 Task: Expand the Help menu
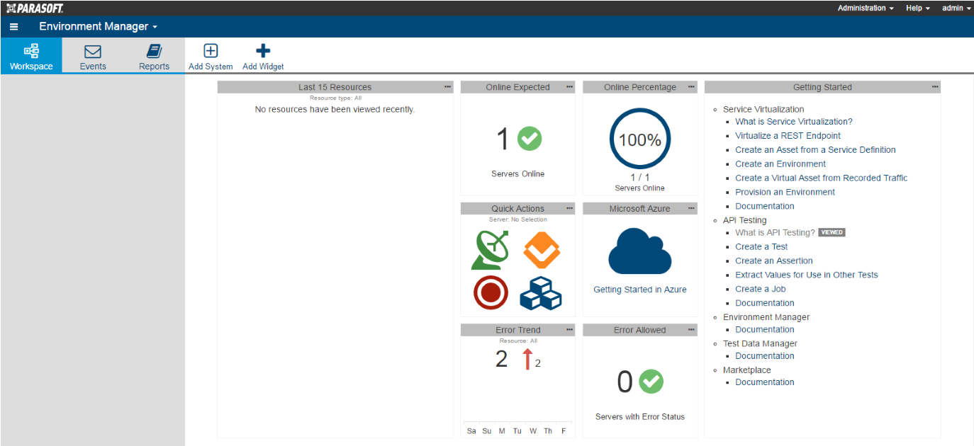917,8
